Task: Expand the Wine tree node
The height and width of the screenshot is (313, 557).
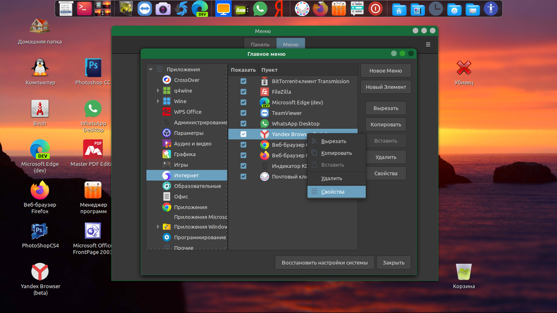Action: tap(158, 101)
